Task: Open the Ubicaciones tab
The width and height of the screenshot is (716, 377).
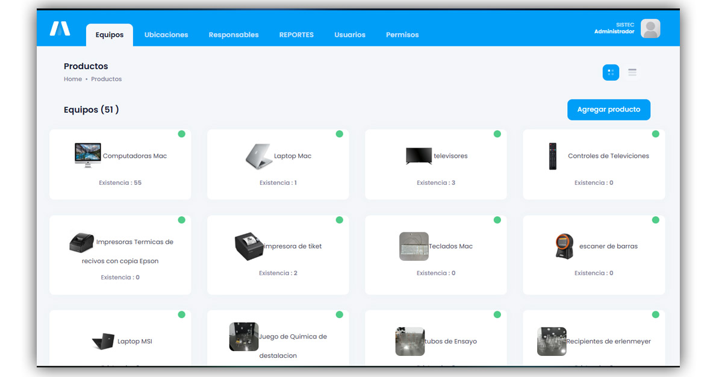Action: pos(166,35)
